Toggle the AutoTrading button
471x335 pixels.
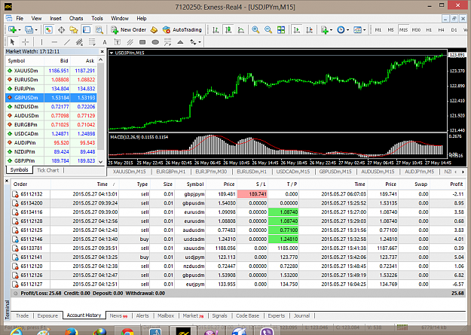tap(182, 29)
